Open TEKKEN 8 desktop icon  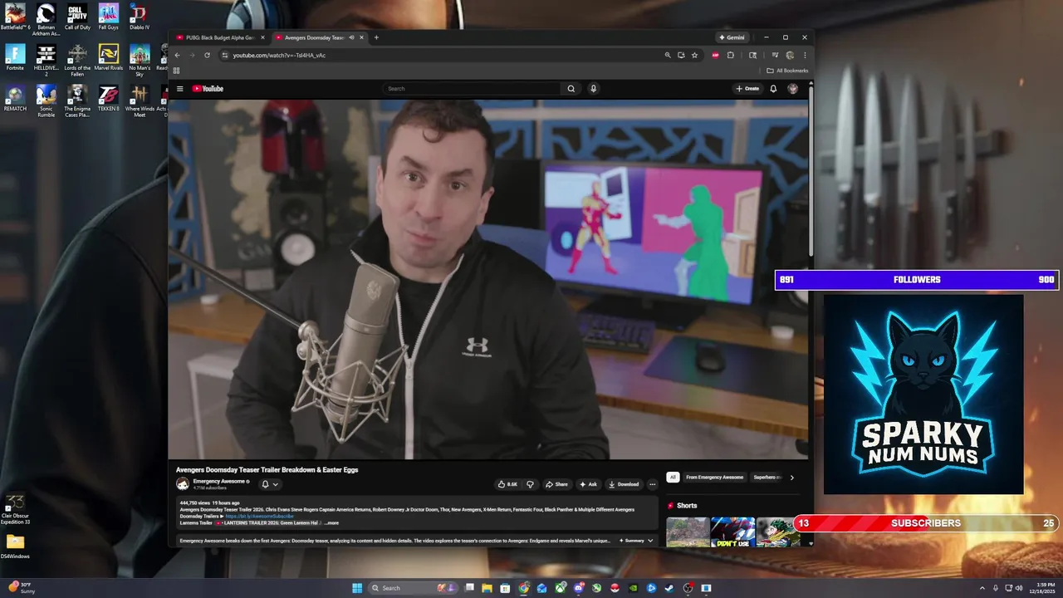point(109,98)
